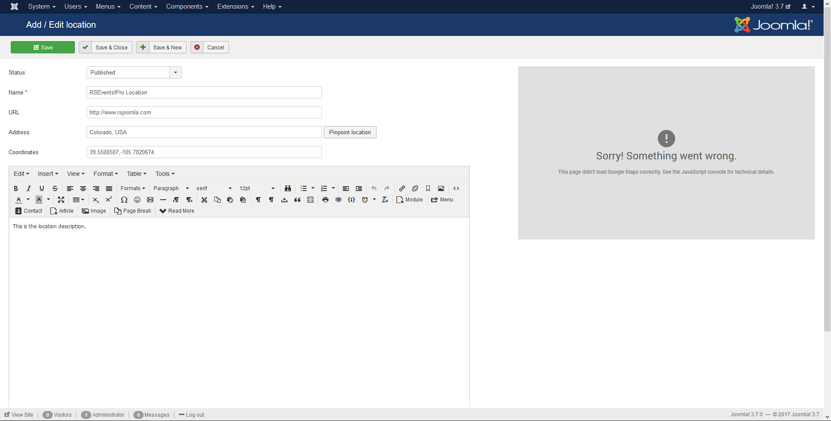This screenshot has width=831, height=421.
Task: Toggle italic formatting in the editor
Action: tap(29, 188)
